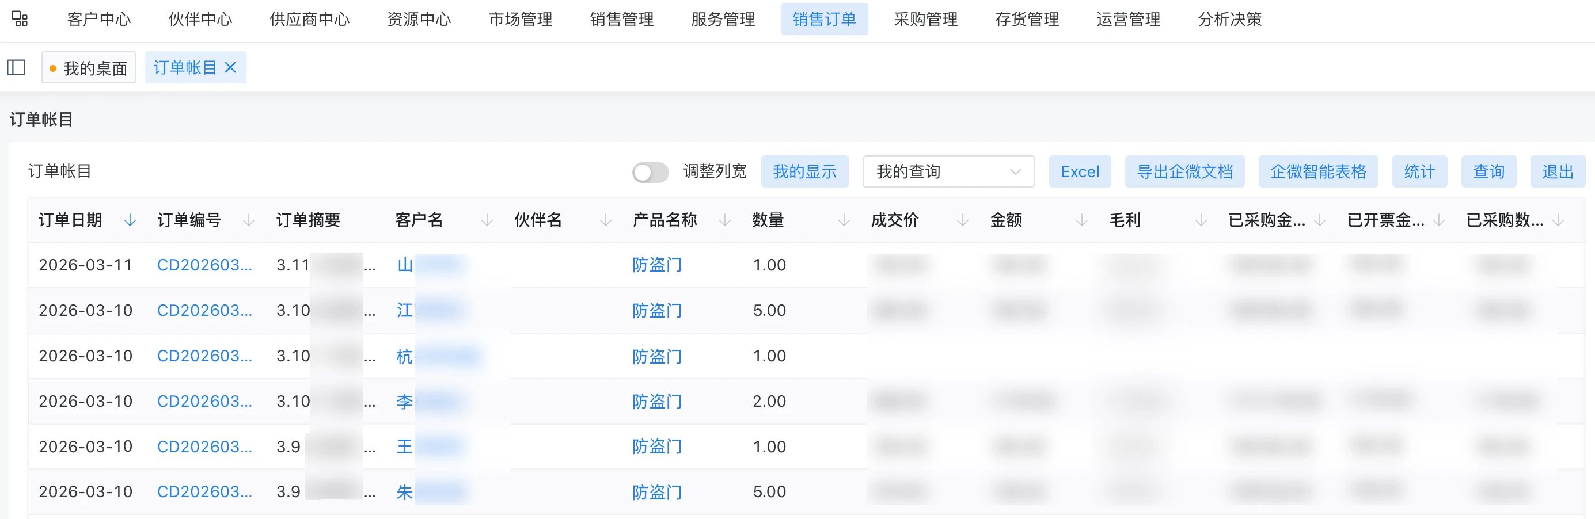Sort by 客户名 column arrow

point(487,220)
